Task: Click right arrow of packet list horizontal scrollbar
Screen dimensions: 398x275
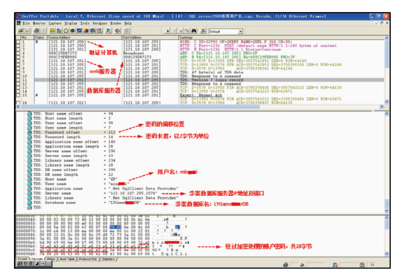Action: pyautogui.click(x=382, y=107)
